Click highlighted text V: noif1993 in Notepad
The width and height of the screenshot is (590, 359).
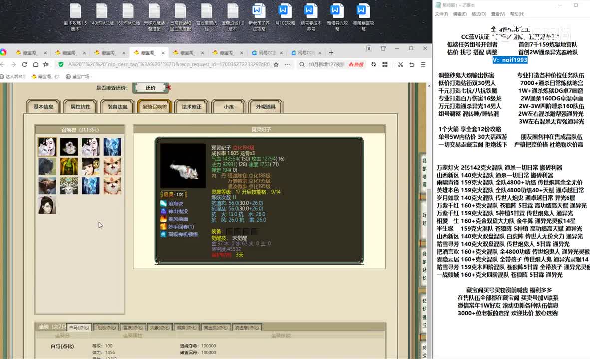(510, 60)
